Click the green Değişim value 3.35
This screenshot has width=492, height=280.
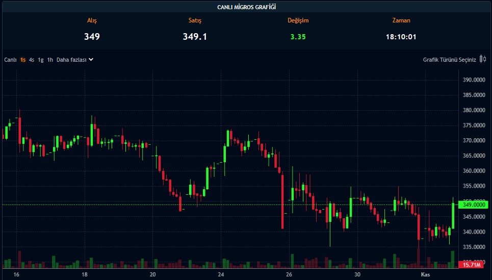[x=298, y=37]
